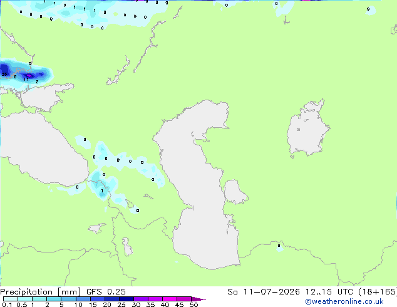Click the above-50 mm arrow tip of legend
The image size is (397, 307).
[198, 299]
